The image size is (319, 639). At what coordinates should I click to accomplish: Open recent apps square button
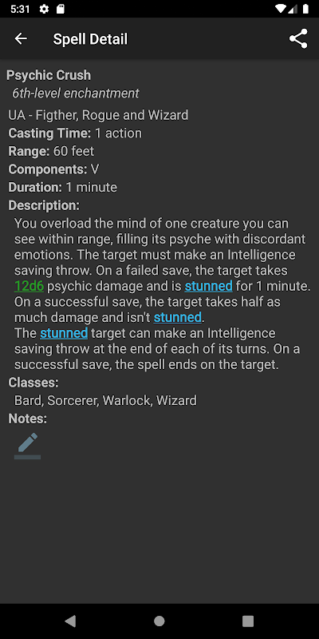pyautogui.click(x=248, y=621)
